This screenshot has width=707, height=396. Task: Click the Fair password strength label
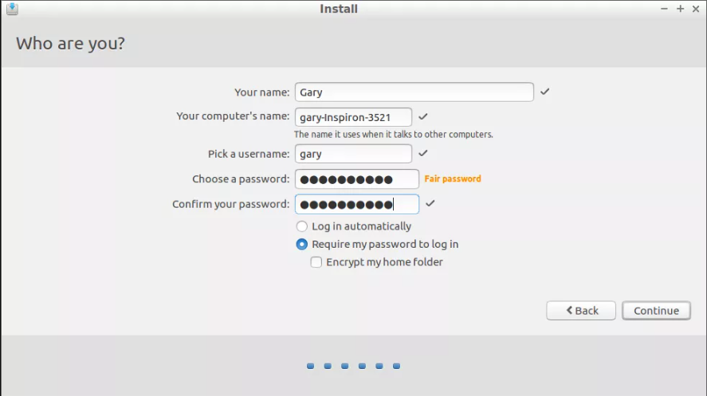pos(453,178)
